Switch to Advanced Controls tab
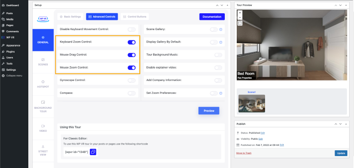This screenshot has width=354, height=168. coord(102,17)
